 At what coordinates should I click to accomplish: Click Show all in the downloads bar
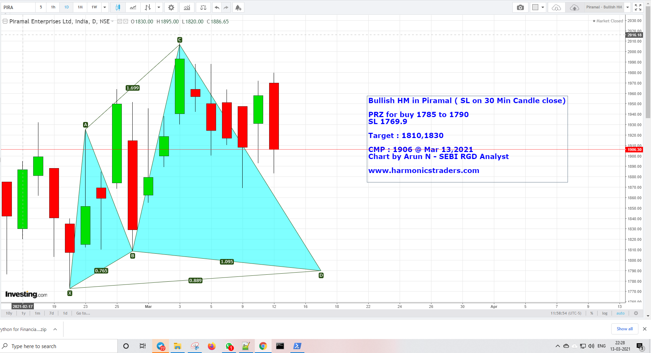(624, 329)
